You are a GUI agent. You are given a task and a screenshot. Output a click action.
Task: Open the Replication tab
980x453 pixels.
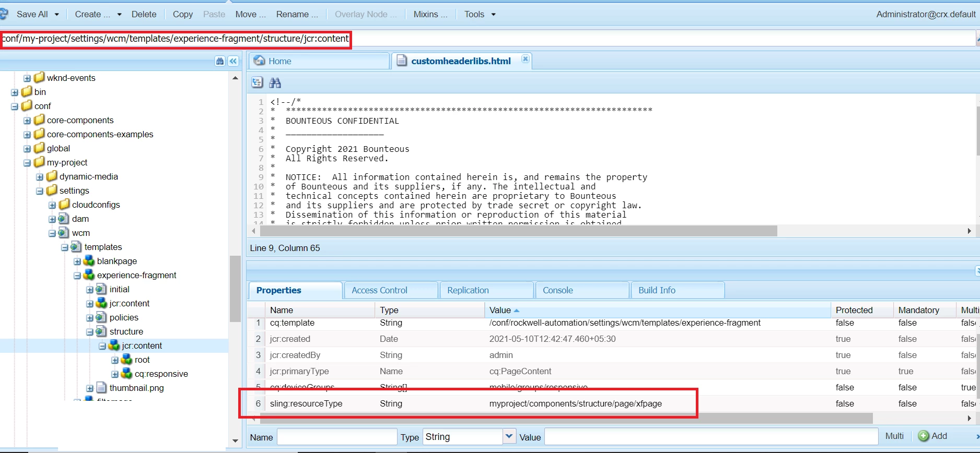pos(468,290)
